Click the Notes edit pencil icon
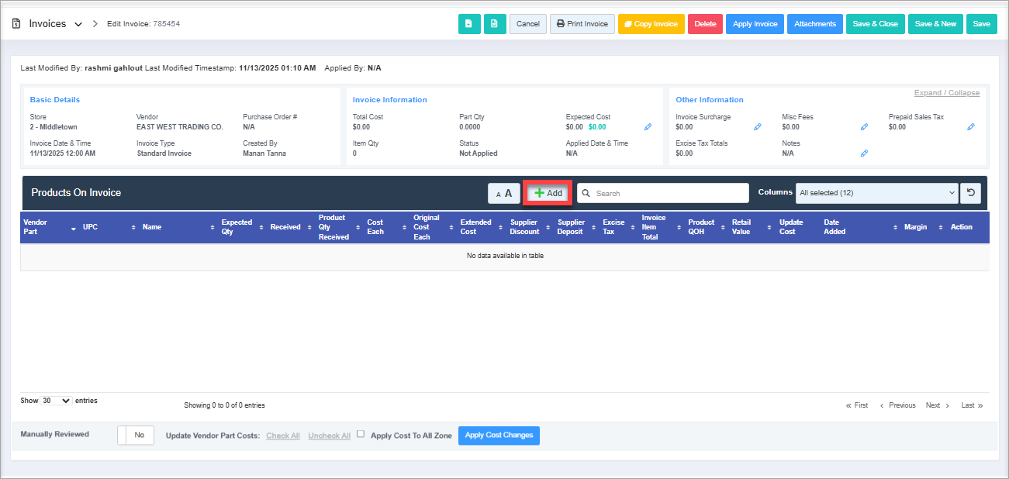Viewport: 1009px width, 479px height. coord(864,153)
